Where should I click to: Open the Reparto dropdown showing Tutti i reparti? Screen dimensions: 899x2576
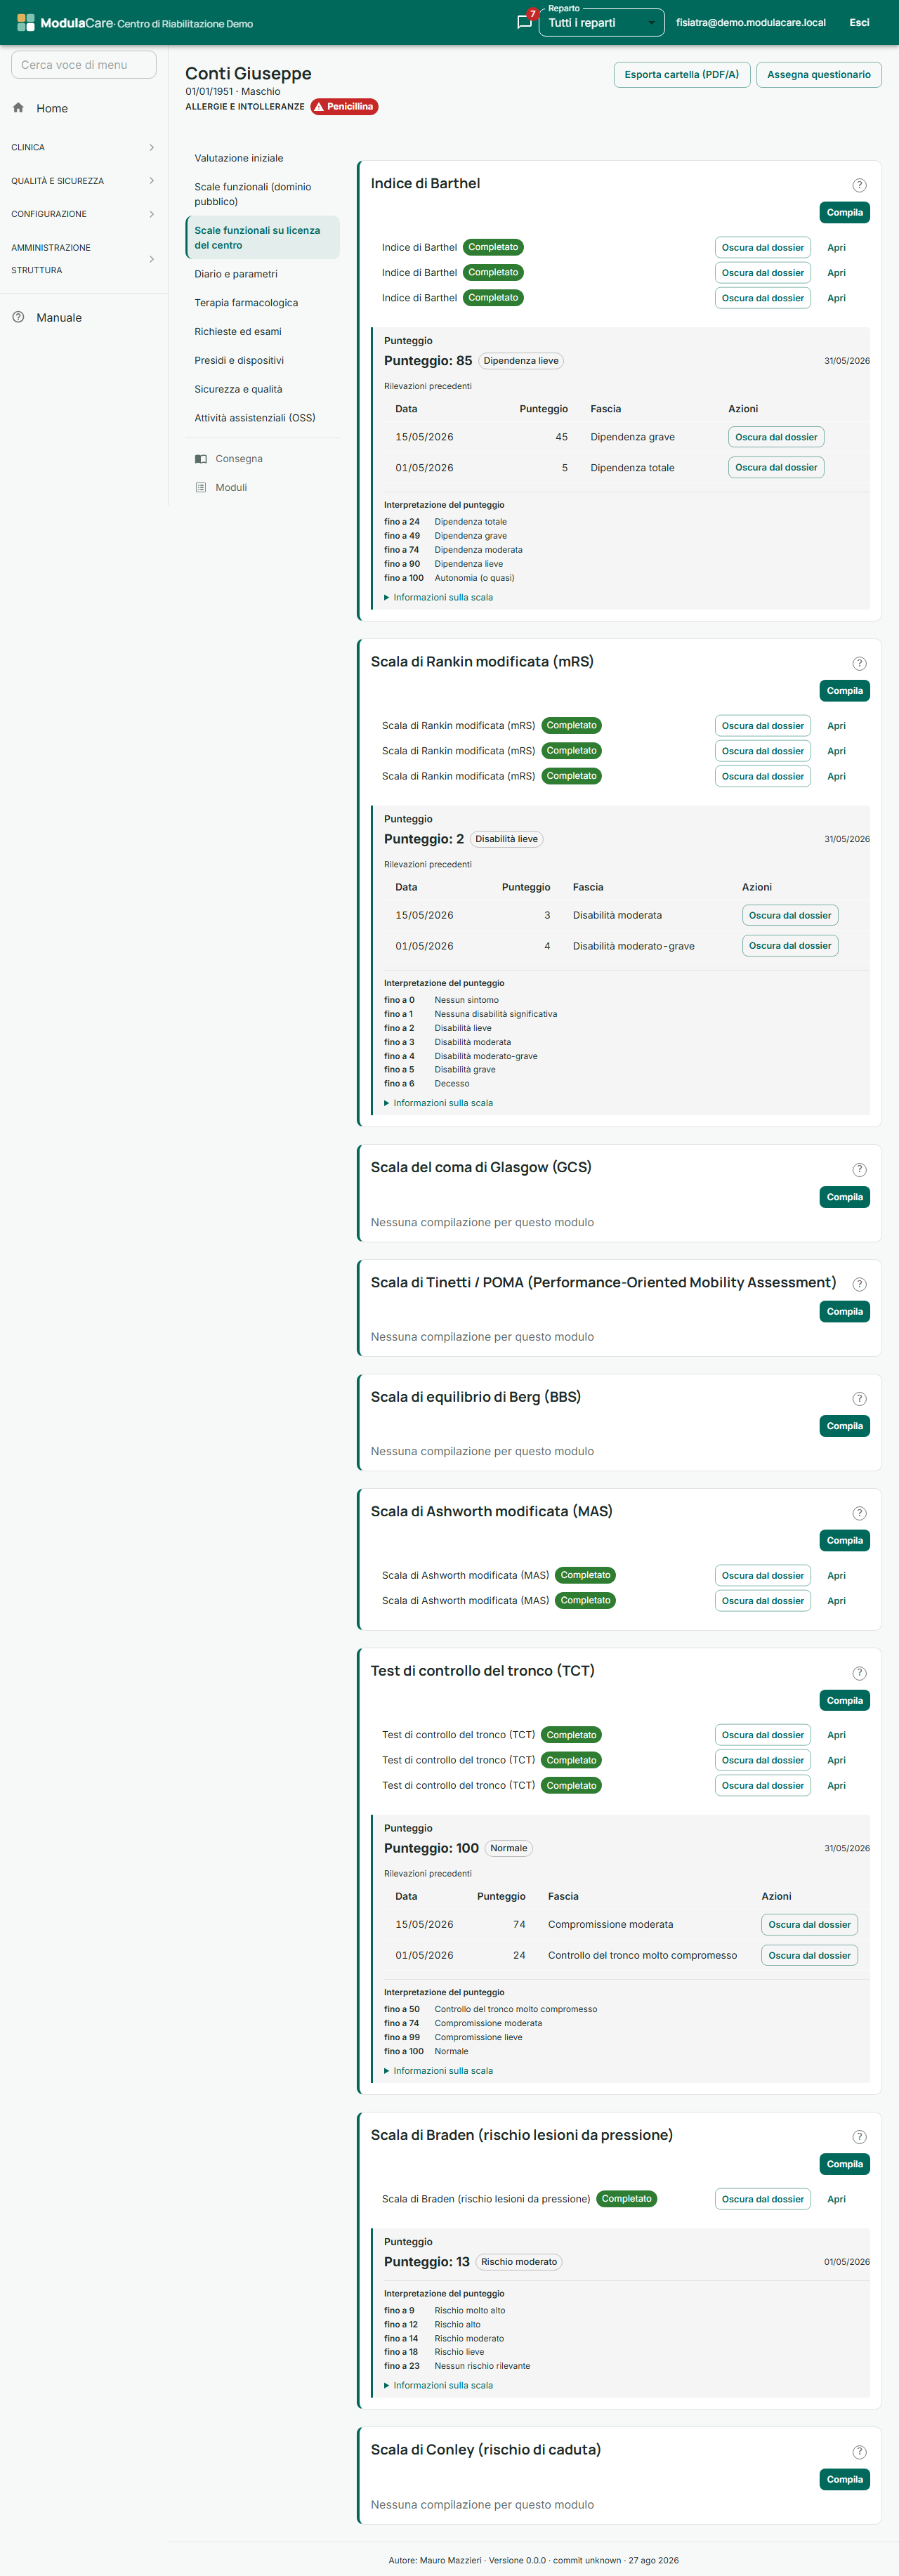601,22
